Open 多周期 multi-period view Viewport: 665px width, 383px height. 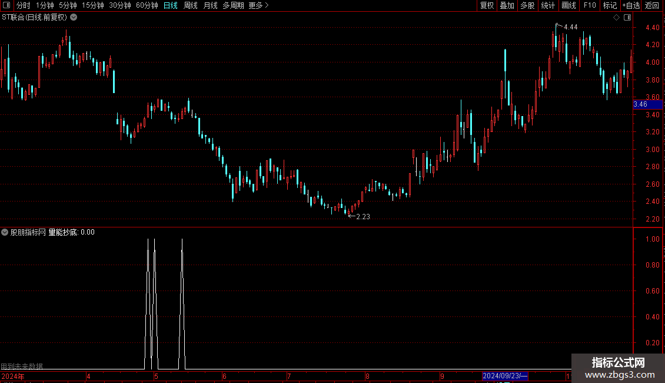pyautogui.click(x=233, y=5)
